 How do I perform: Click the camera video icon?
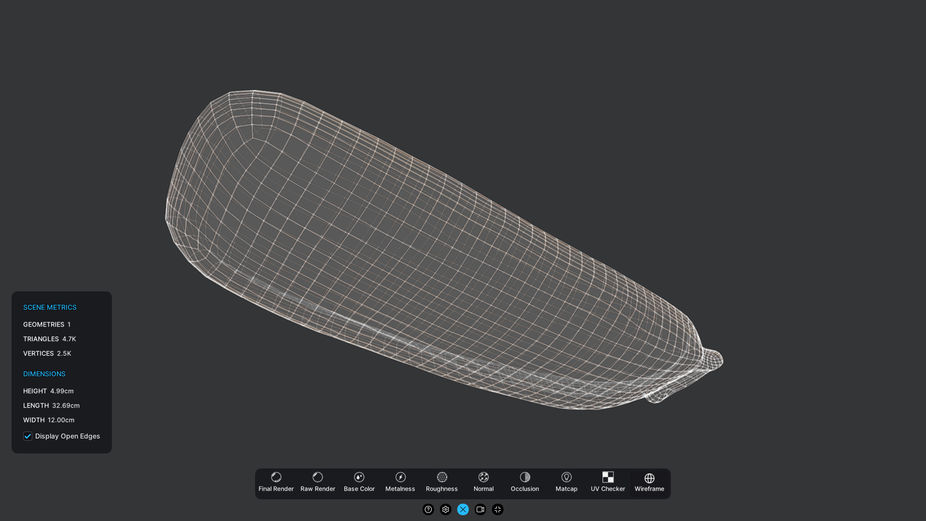point(480,509)
